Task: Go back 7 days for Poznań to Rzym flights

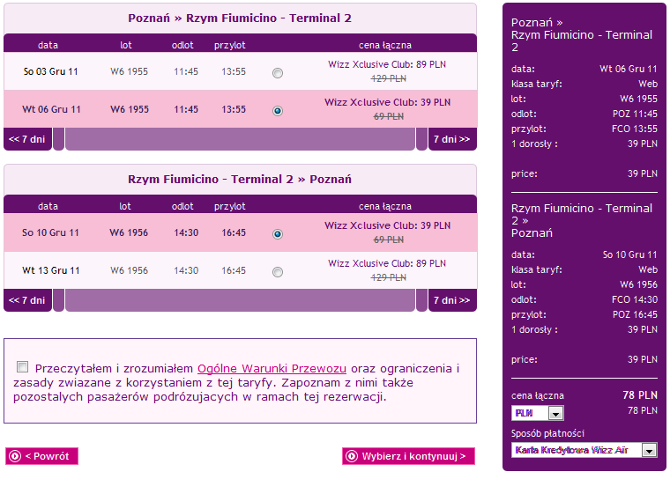Action: coord(27,139)
